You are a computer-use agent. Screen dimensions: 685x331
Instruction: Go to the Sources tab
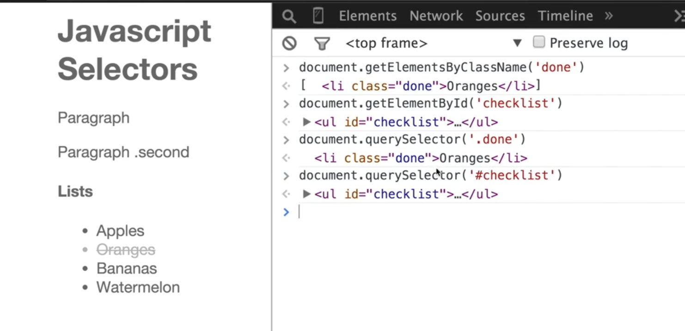tap(500, 16)
